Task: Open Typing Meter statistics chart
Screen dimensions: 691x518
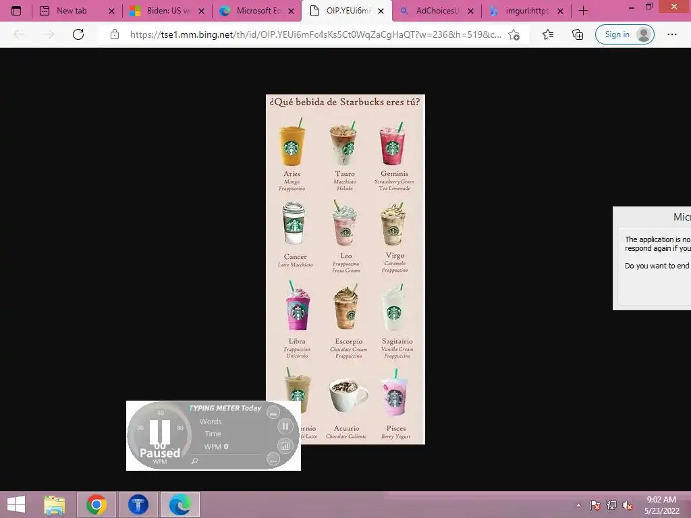Action: click(285, 446)
